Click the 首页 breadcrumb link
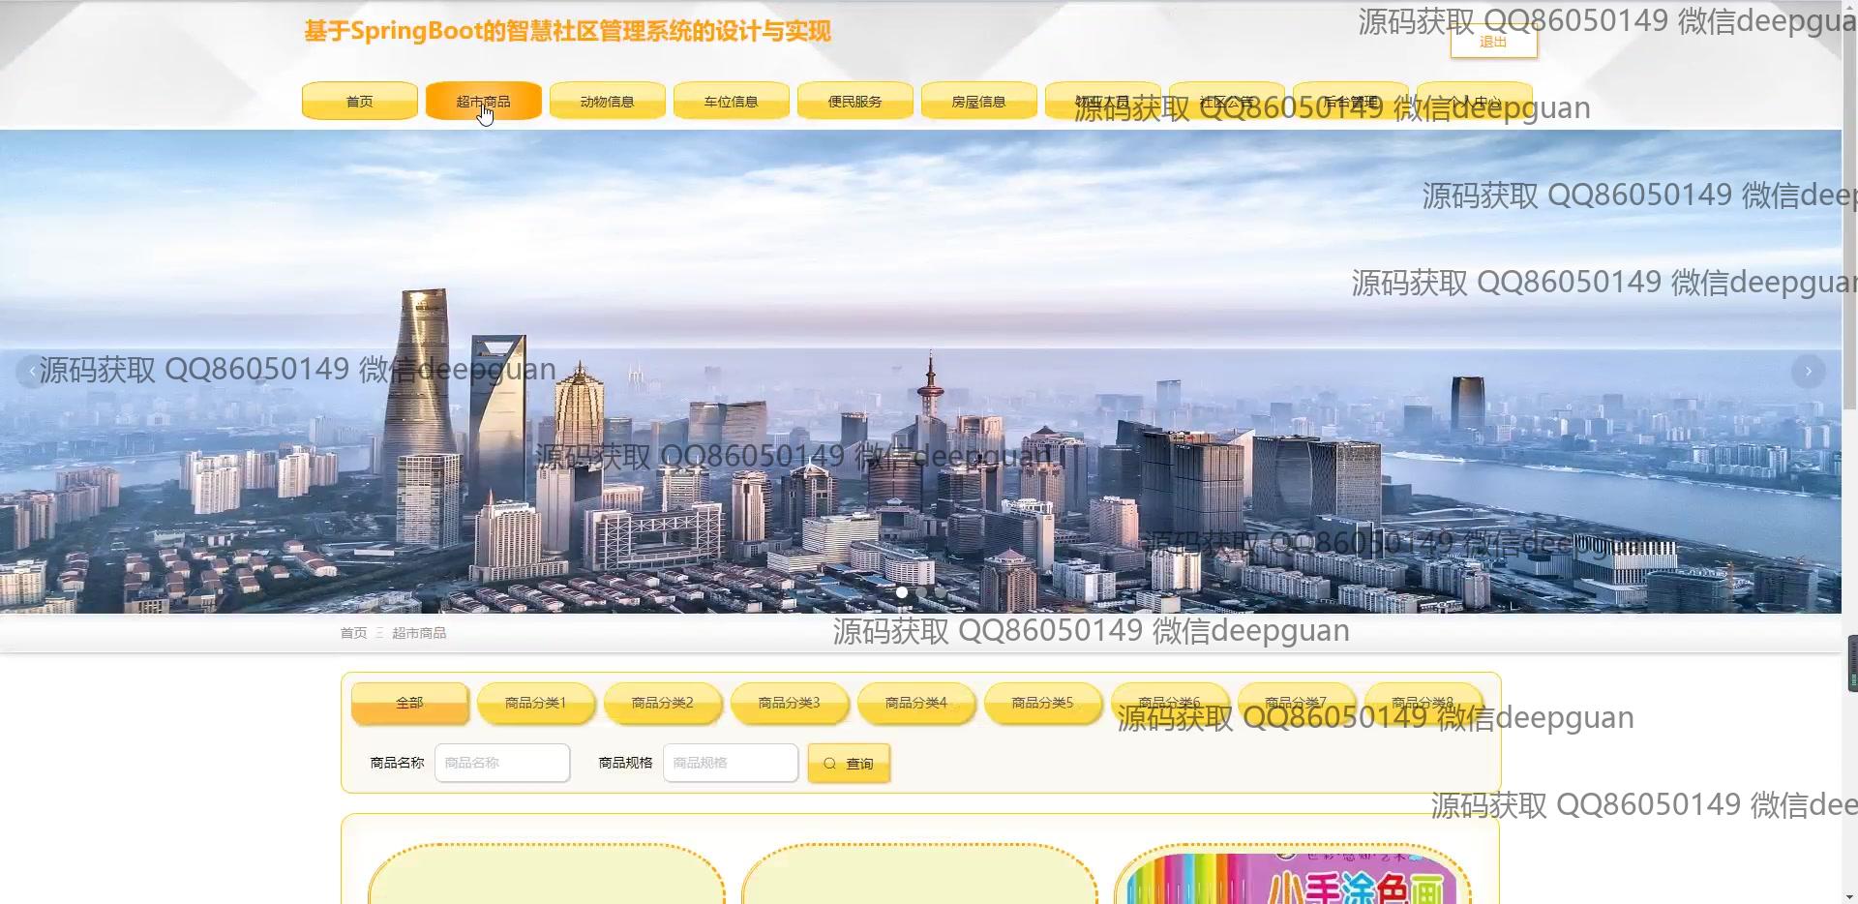1858x904 pixels. pos(353,633)
